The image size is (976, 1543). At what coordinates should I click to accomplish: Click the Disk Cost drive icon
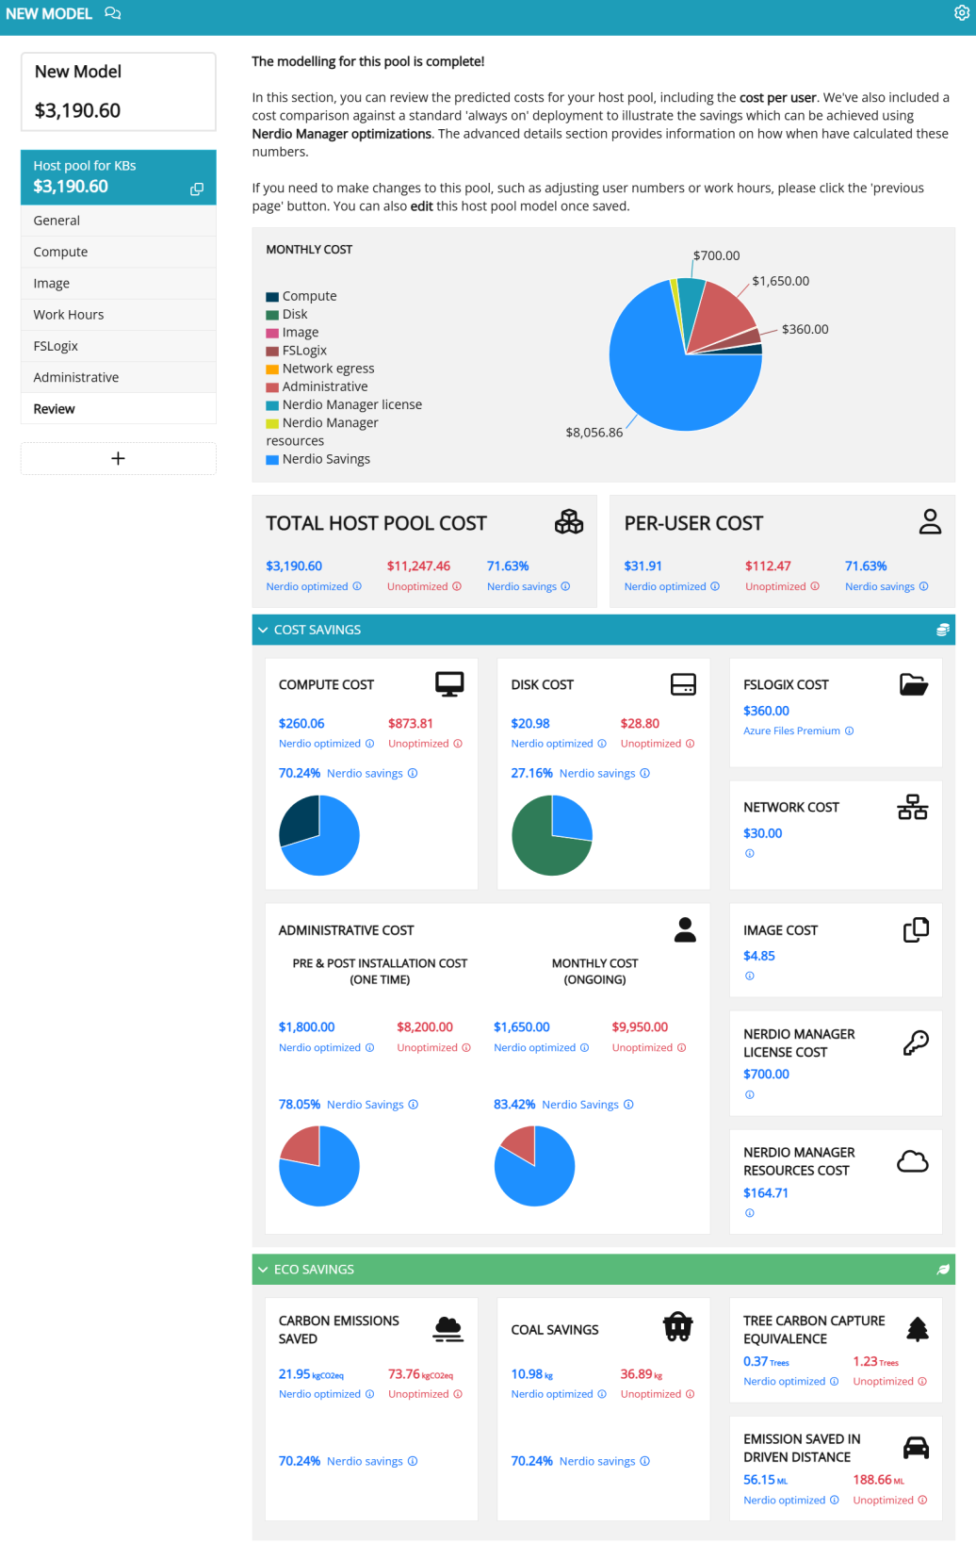tap(683, 684)
